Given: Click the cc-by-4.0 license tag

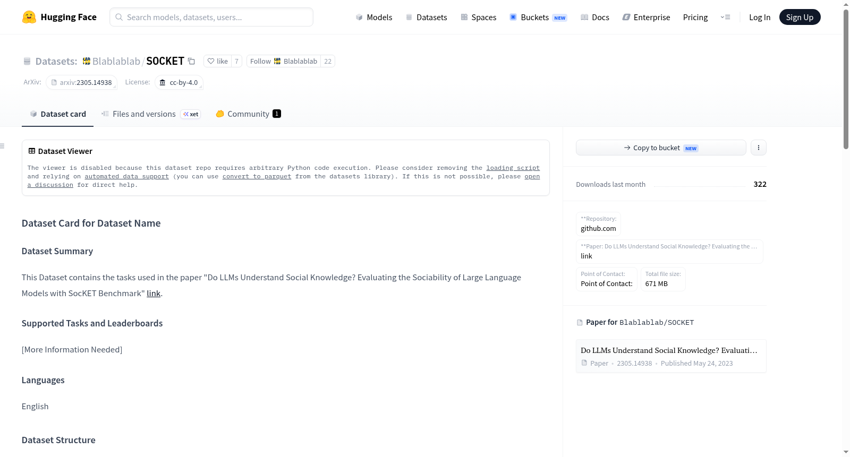Looking at the screenshot, I should [178, 83].
